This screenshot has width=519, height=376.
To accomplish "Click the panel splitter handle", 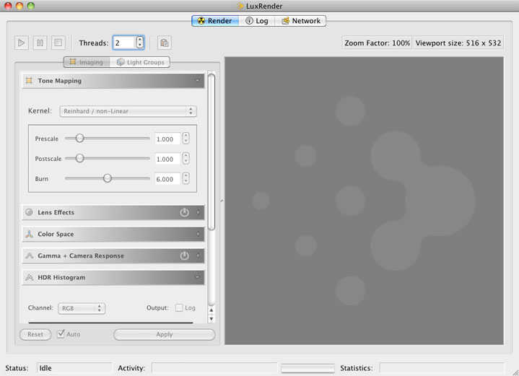I will click(222, 201).
